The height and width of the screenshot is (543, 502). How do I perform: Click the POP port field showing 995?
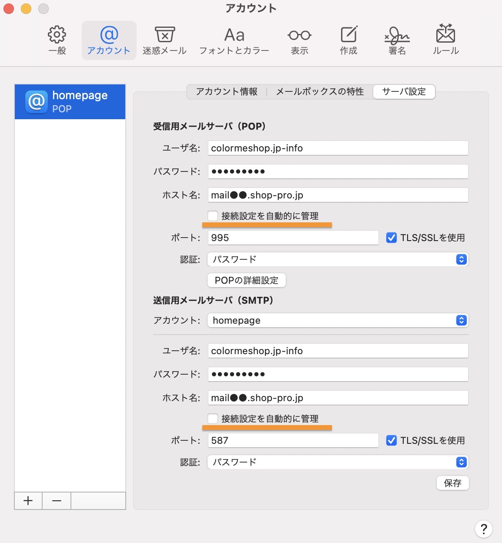(293, 238)
